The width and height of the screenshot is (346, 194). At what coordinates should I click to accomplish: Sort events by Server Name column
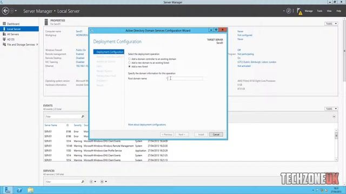coord(51,125)
